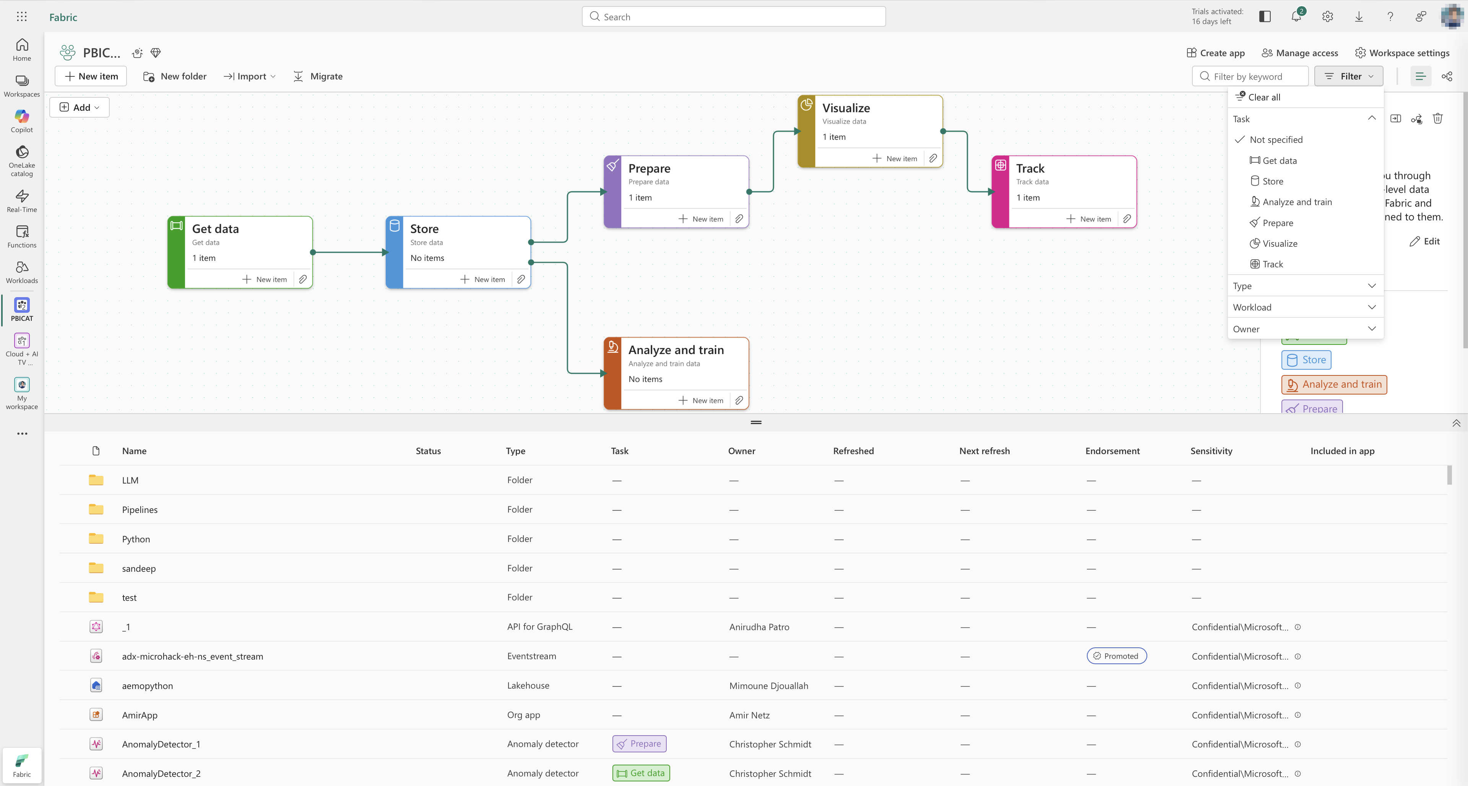
Task: Click the feedback icon in top bar
Action: pos(1421,16)
